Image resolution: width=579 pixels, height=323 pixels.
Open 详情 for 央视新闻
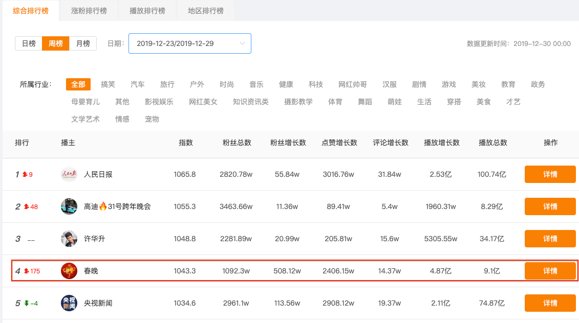[x=550, y=303]
